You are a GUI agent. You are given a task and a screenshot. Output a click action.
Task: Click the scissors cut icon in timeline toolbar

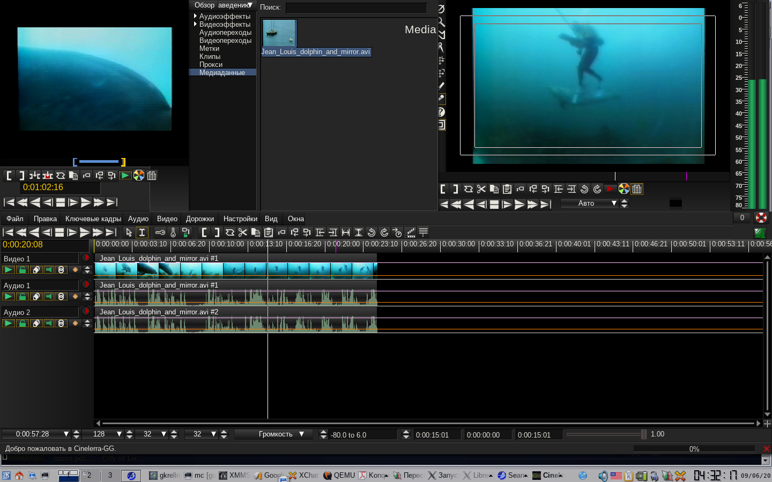[243, 232]
